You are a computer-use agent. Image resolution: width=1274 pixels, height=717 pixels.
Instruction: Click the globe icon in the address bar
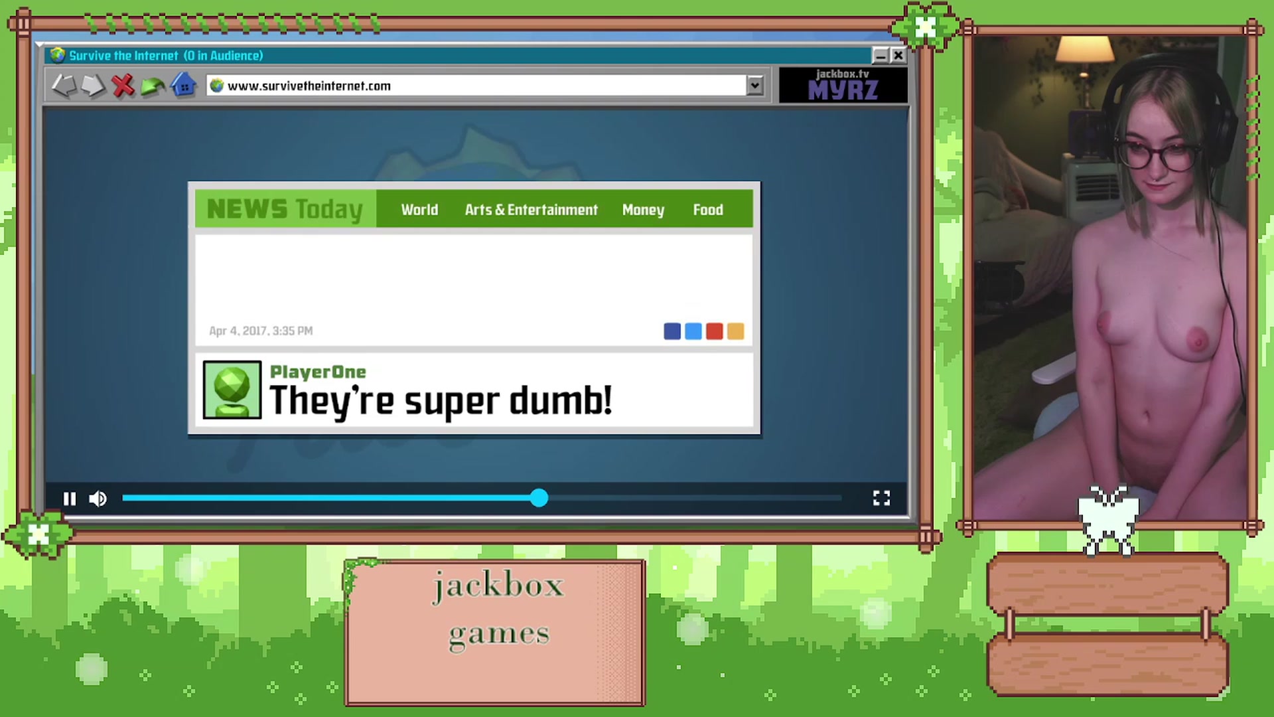tap(216, 85)
